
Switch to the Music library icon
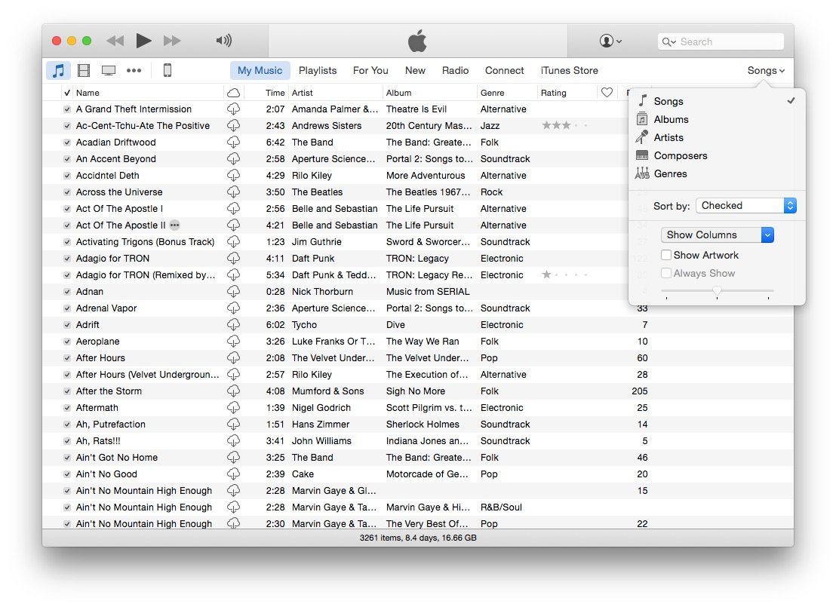click(x=58, y=70)
